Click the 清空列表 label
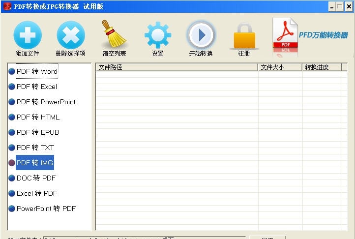 pyautogui.click(x=114, y=54)
